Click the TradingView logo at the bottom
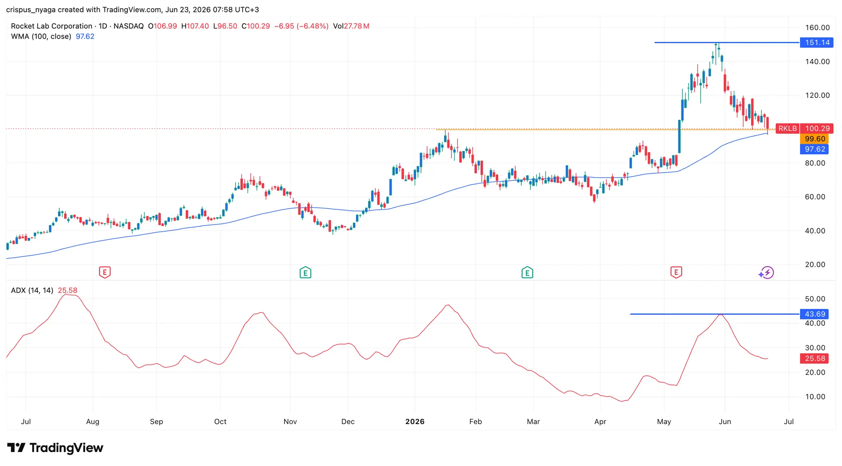842x466 pixels. pyautogui.click(x=55, y=448)
